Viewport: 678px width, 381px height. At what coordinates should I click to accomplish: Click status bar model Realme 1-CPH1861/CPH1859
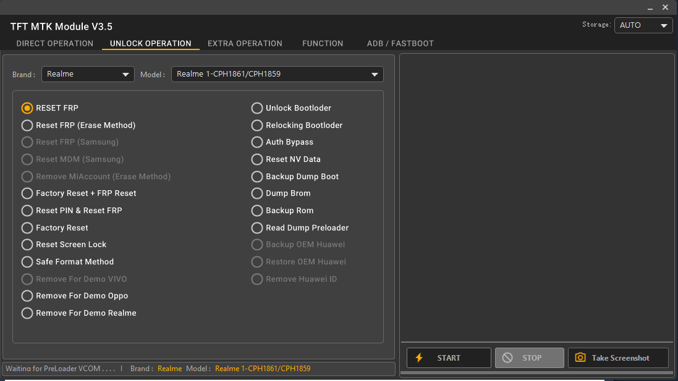(x=263, y=369)
